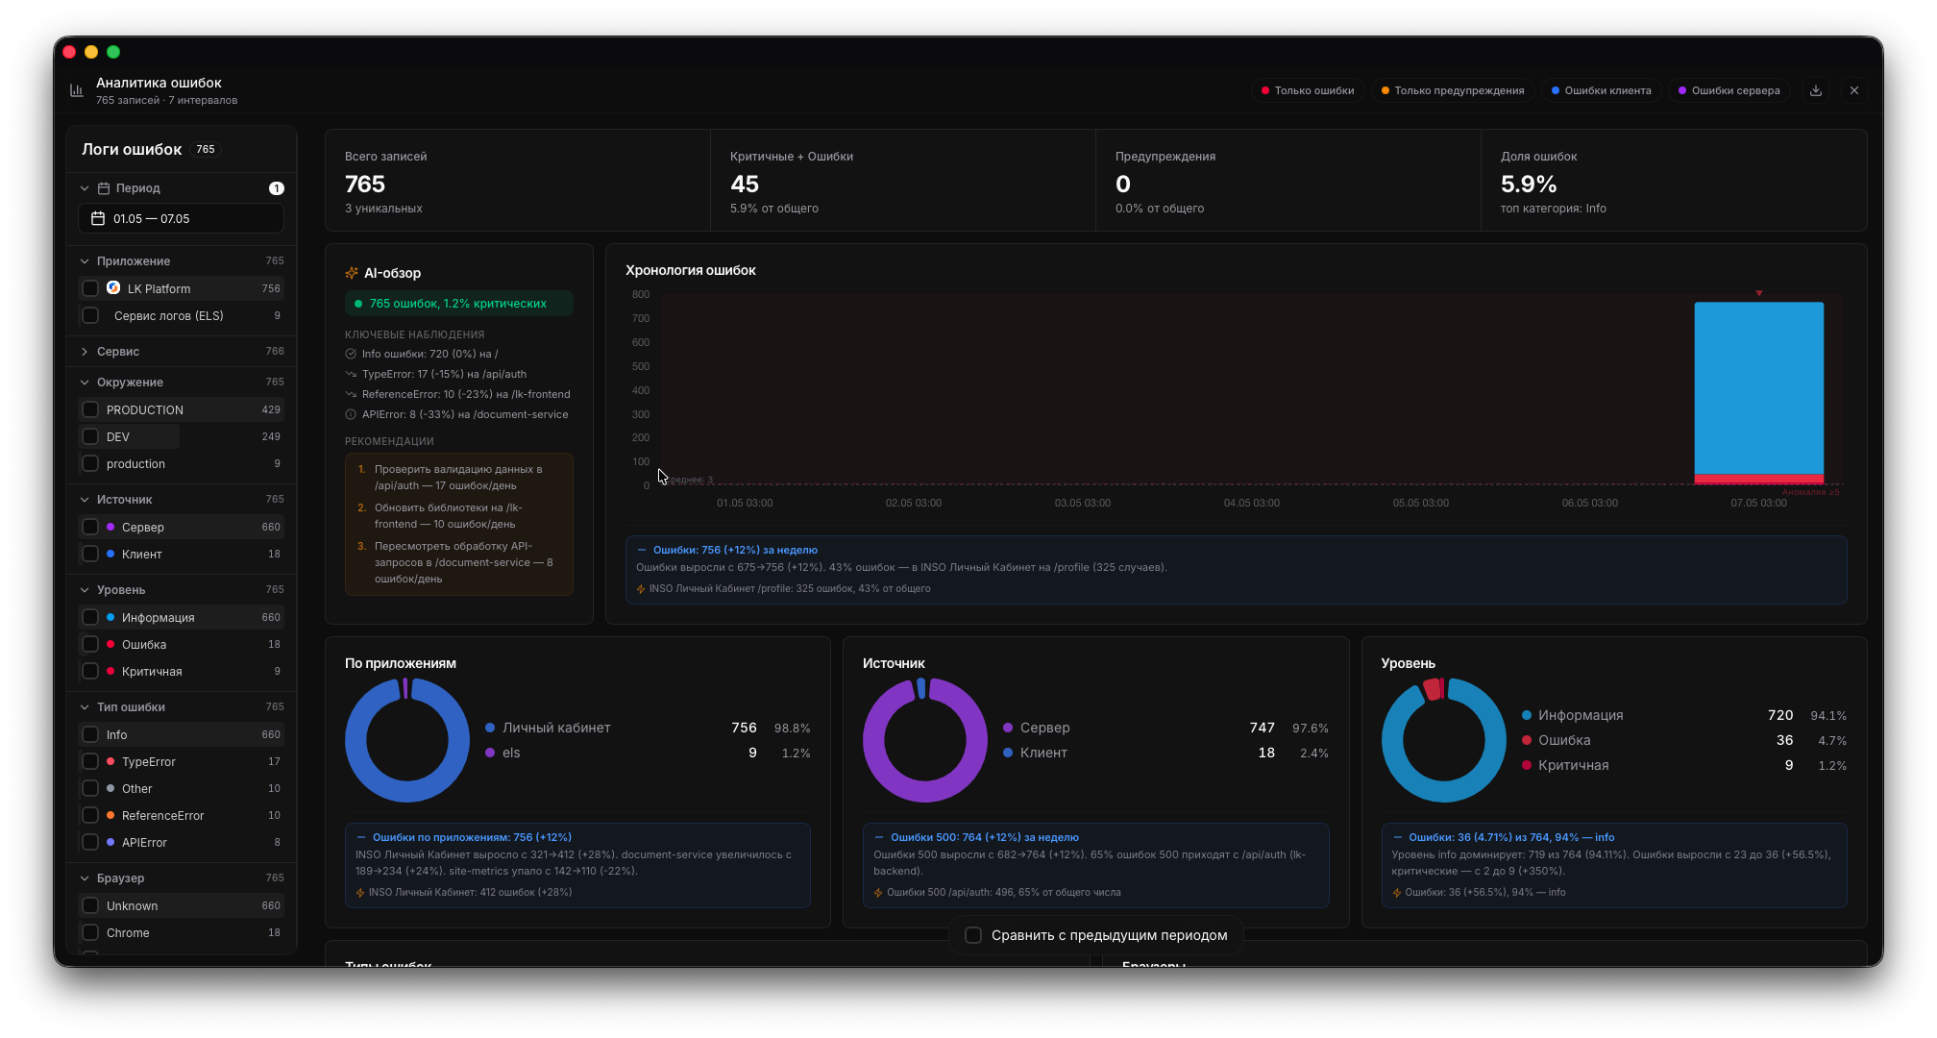The width and height of the screenshot is (1937, 1038).
Task: Tick the ReferenceError checkbox
Action: pyautogui.click(x=90, y=815)
